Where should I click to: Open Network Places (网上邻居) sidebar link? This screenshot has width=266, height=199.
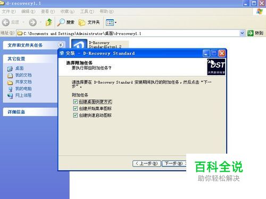(23, 95)
